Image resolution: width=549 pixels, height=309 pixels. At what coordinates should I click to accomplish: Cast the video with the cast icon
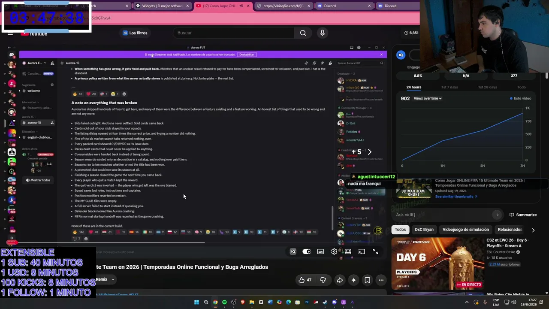[x=362, y=251]
